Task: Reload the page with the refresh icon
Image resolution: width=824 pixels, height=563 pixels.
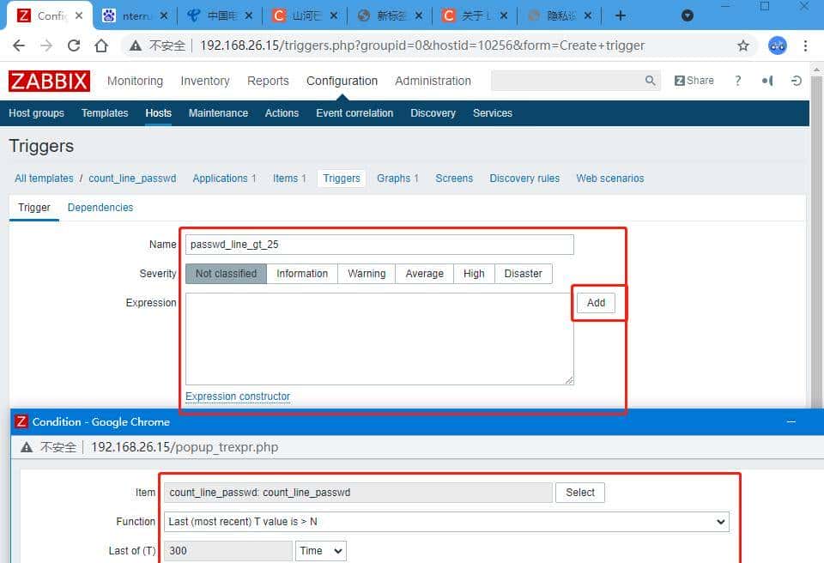Action: pos(73,45)
